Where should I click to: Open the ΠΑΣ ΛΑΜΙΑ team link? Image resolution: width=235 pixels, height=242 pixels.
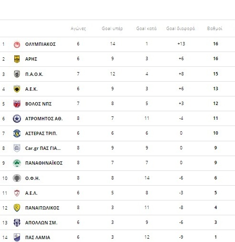coord(38,237)
